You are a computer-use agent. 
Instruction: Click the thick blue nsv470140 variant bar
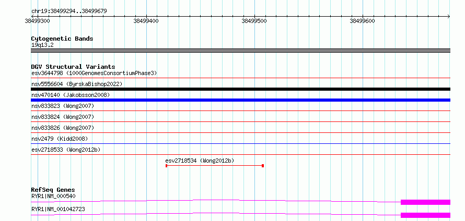(x=240, y=100)
